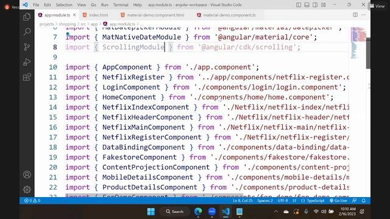Open the View menu

click(81, 5)
